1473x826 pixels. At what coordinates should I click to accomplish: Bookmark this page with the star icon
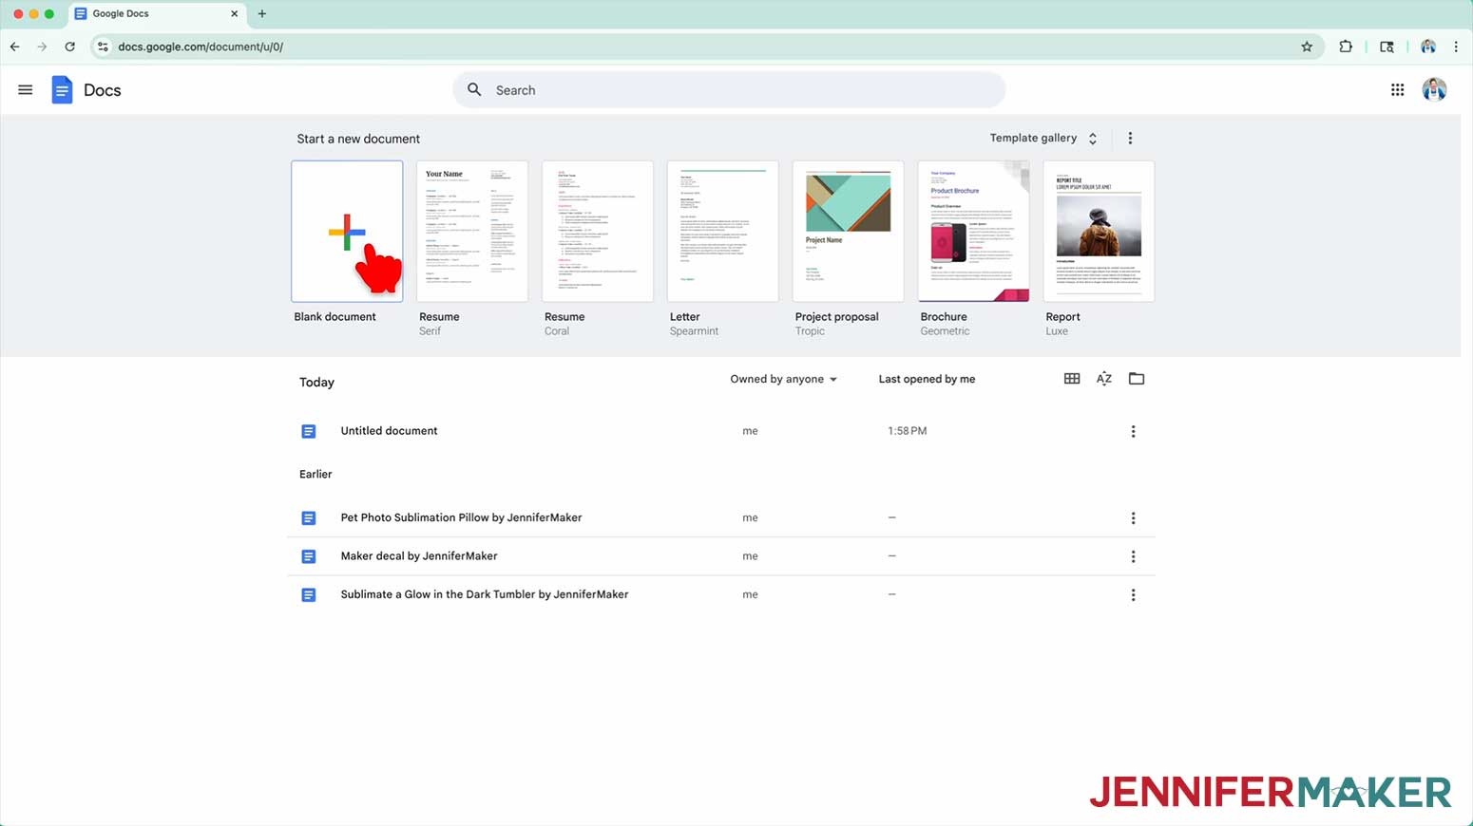(x=1307, y=47)
